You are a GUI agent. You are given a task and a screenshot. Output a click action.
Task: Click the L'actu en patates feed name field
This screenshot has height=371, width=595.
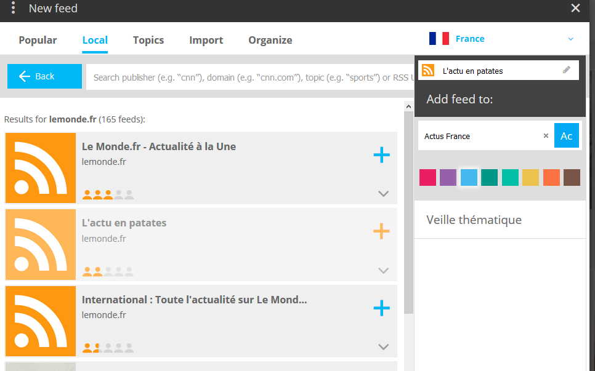coord(498,71)
